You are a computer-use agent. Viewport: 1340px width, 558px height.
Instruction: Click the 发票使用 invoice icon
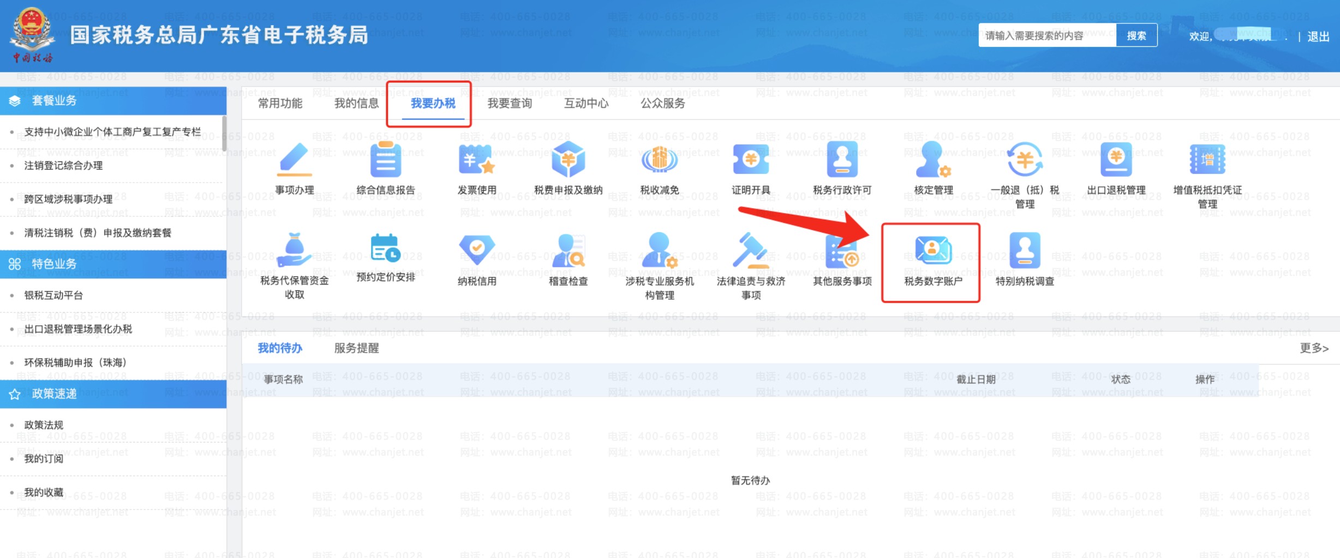click(477, 161)
